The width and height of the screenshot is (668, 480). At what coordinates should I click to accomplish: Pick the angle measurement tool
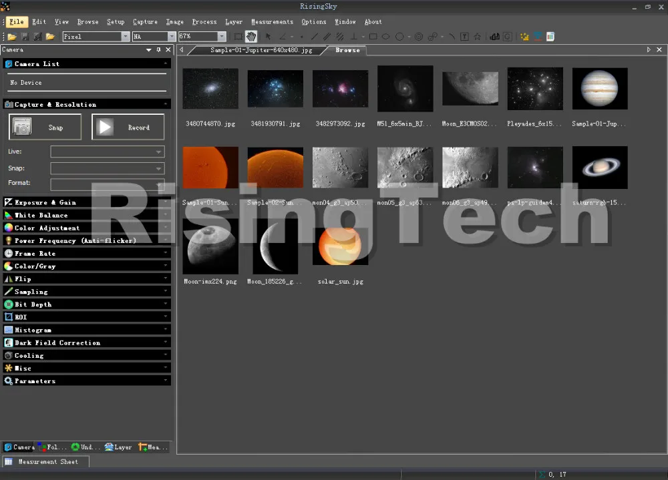(282, 37)
